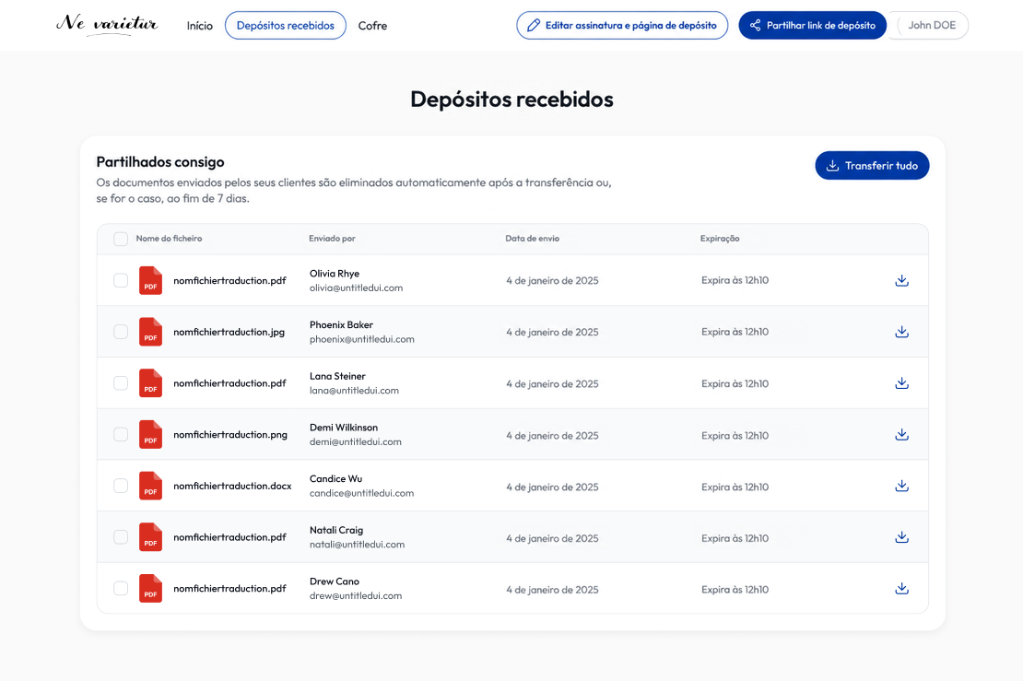The height and width of the screenshot is (681, 1023).
Task: Toggle the select-all checkbox in the table header
Action: 121,239
